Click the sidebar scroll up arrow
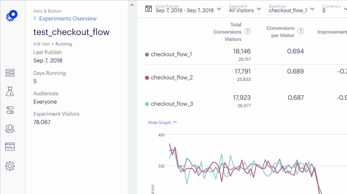This screenshot has height=194, width=347. tap(132, 5)
